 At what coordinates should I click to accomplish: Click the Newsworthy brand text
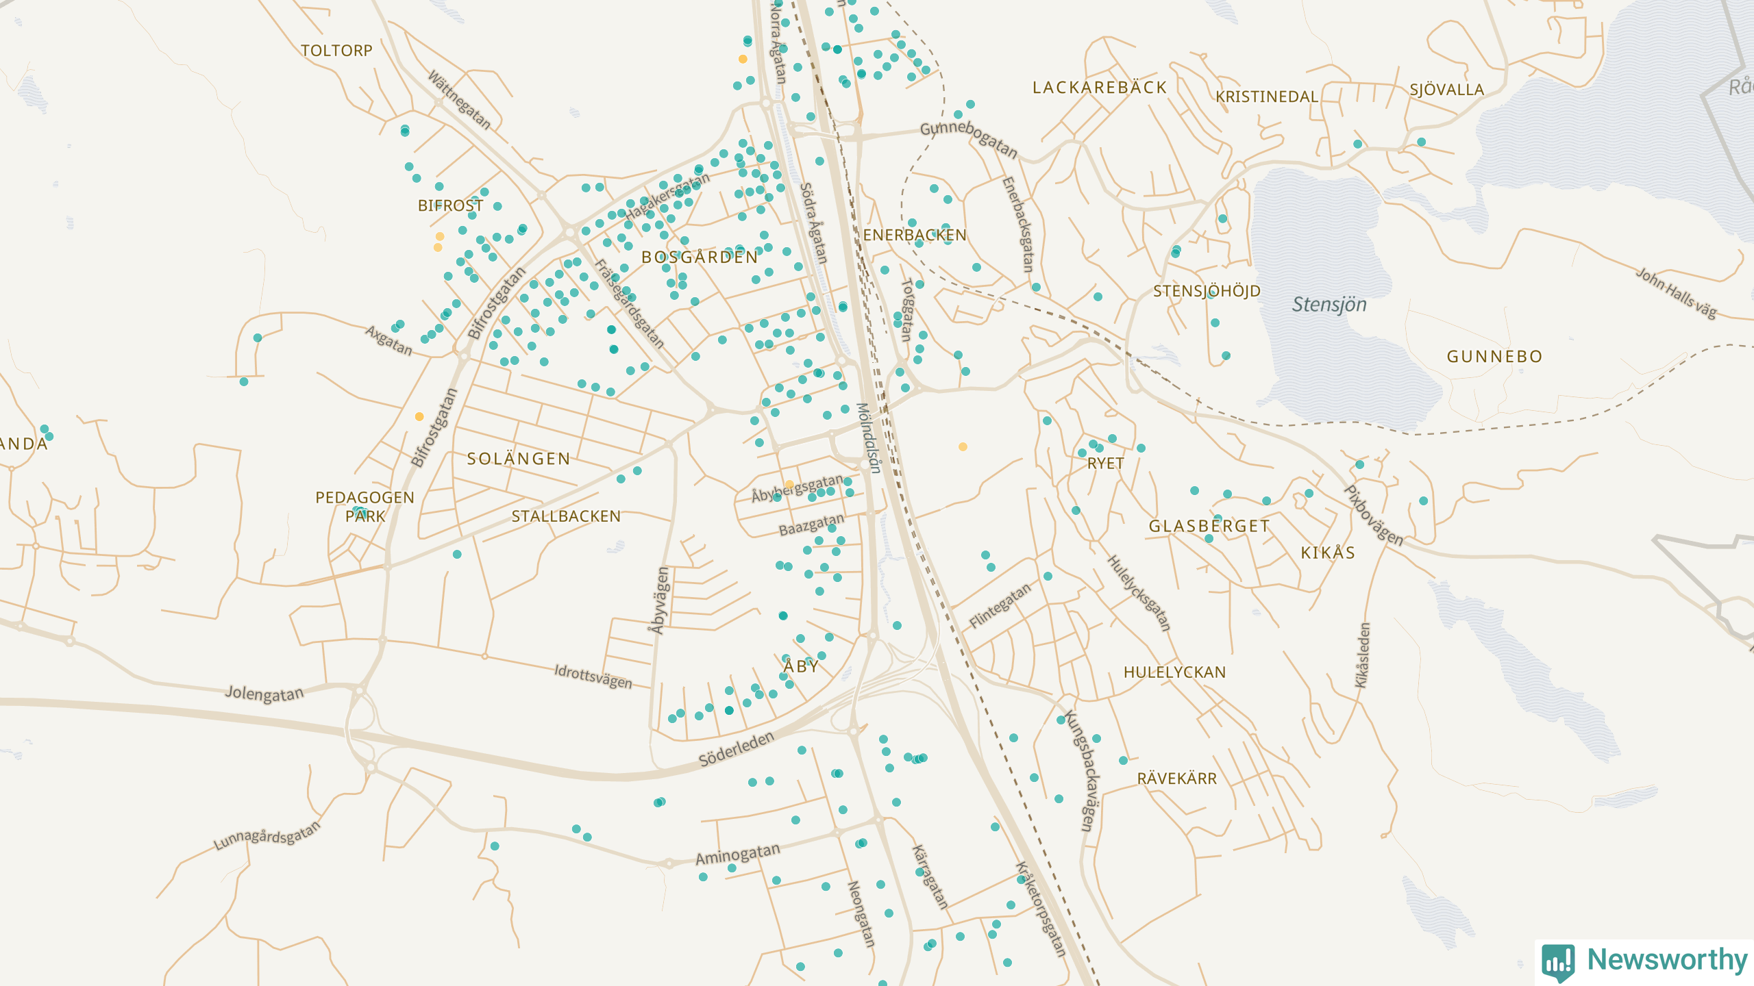[1667, 960]
